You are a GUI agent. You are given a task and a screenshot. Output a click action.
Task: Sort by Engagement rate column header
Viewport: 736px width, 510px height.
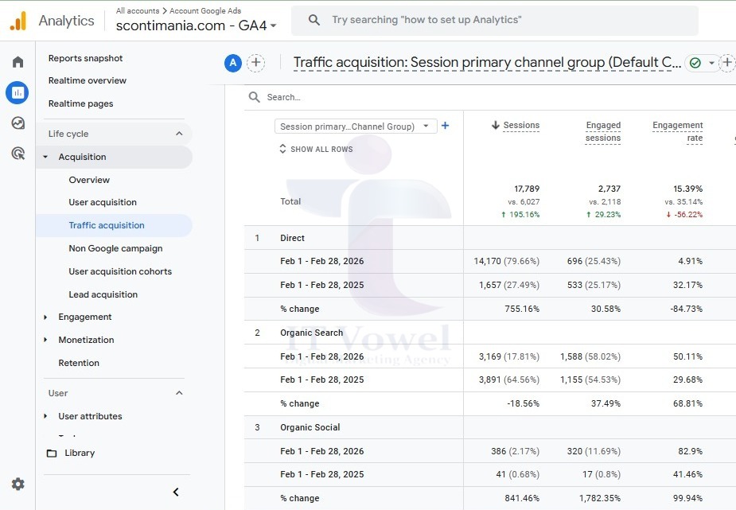[678, 131]
